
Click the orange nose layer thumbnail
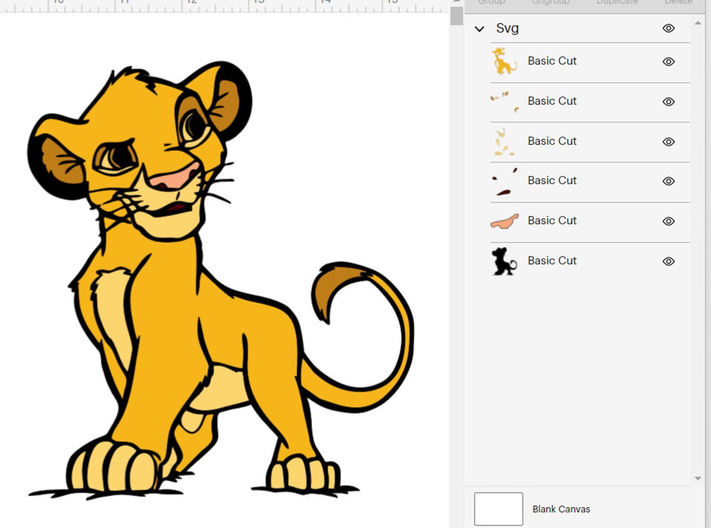tap(505, 221)
